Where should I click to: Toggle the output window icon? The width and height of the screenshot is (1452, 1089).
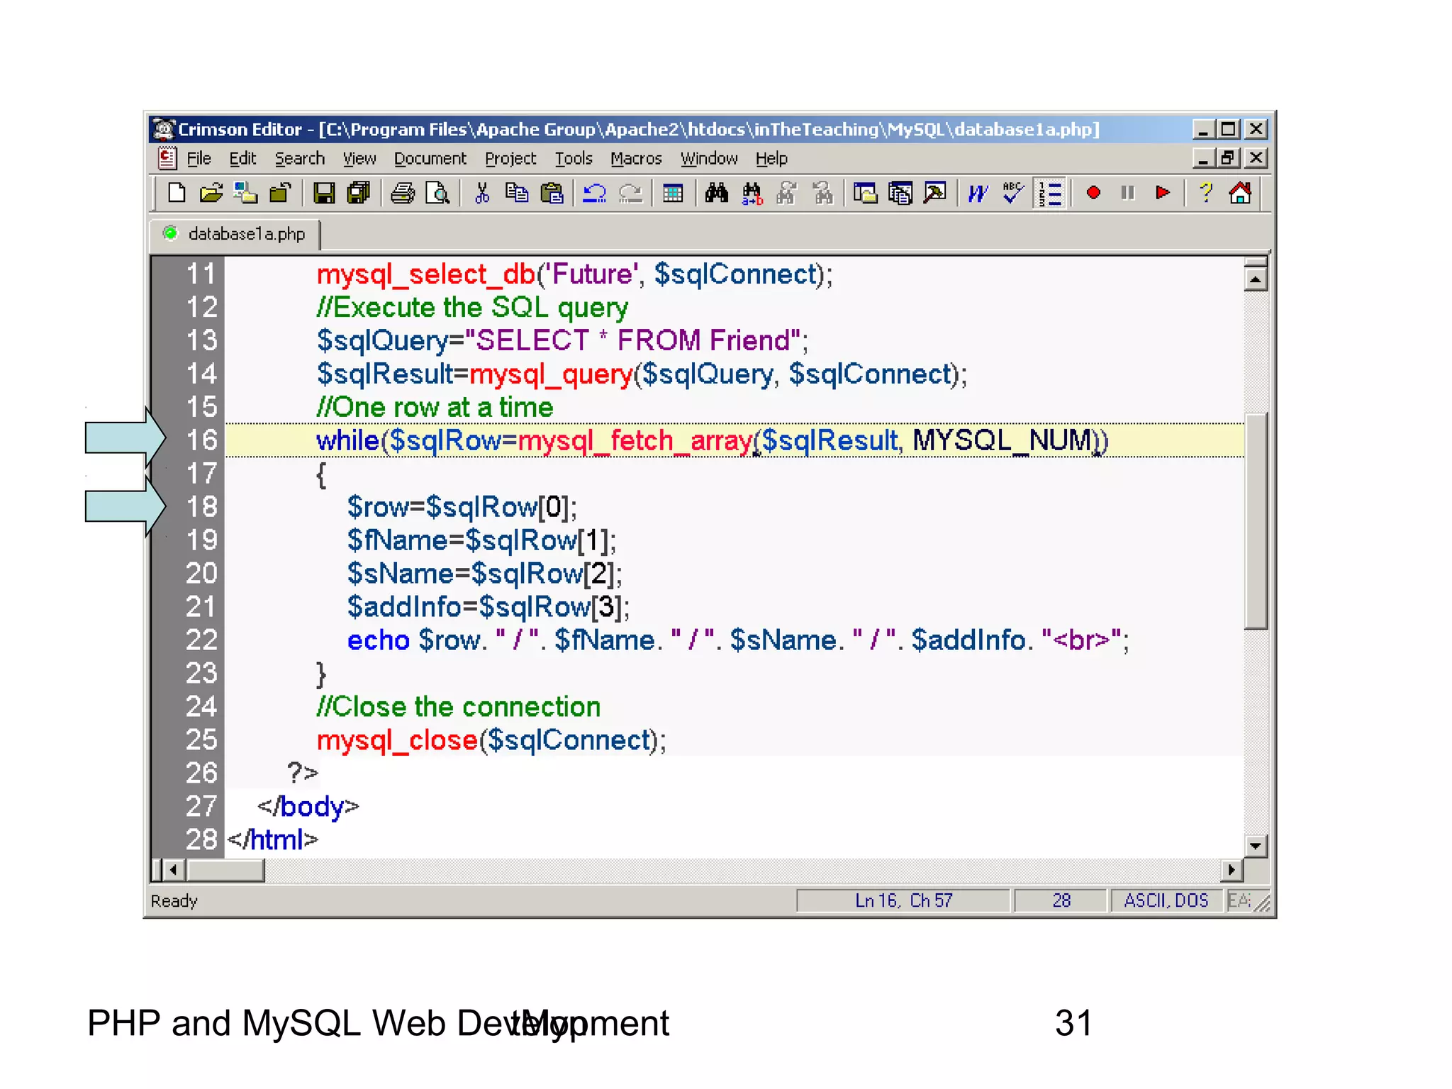(900, 193)
